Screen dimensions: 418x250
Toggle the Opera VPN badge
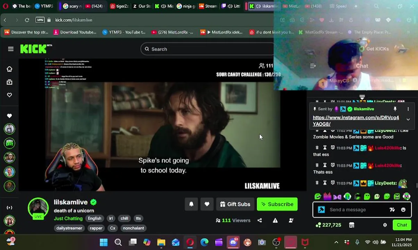coord(40,20)
